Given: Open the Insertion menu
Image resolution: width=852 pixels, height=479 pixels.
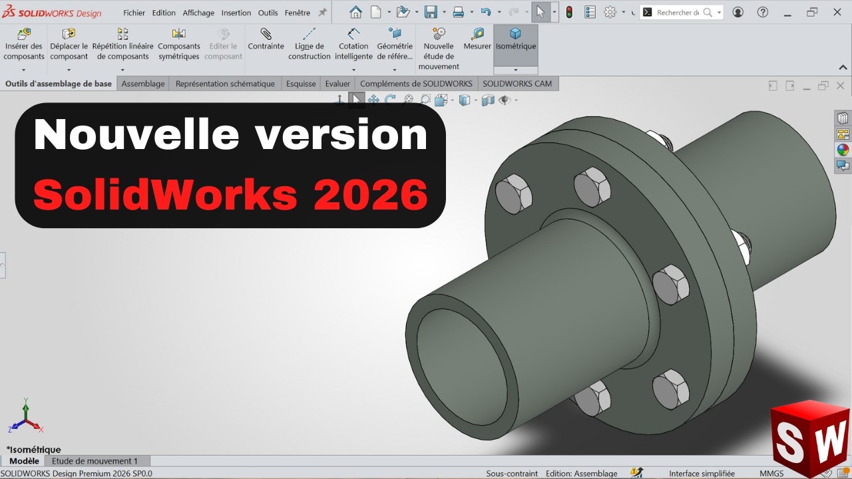Looking at the screenshot, I should (x=236, y=13).
